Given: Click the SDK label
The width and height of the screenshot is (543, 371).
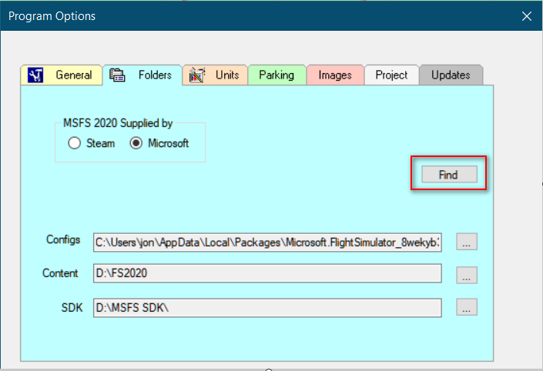Looking at the screenshot, I should pos(72,308).
